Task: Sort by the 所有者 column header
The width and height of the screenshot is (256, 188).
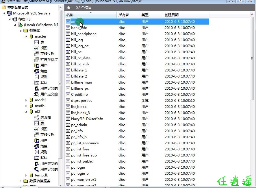Action: 128,15
